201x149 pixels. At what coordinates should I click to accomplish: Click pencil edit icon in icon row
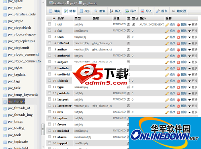(167, 37)
